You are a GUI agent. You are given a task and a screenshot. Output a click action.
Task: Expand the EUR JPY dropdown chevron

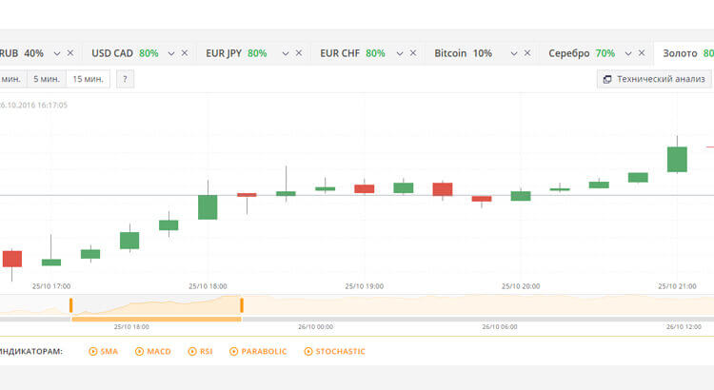(286, 53)
